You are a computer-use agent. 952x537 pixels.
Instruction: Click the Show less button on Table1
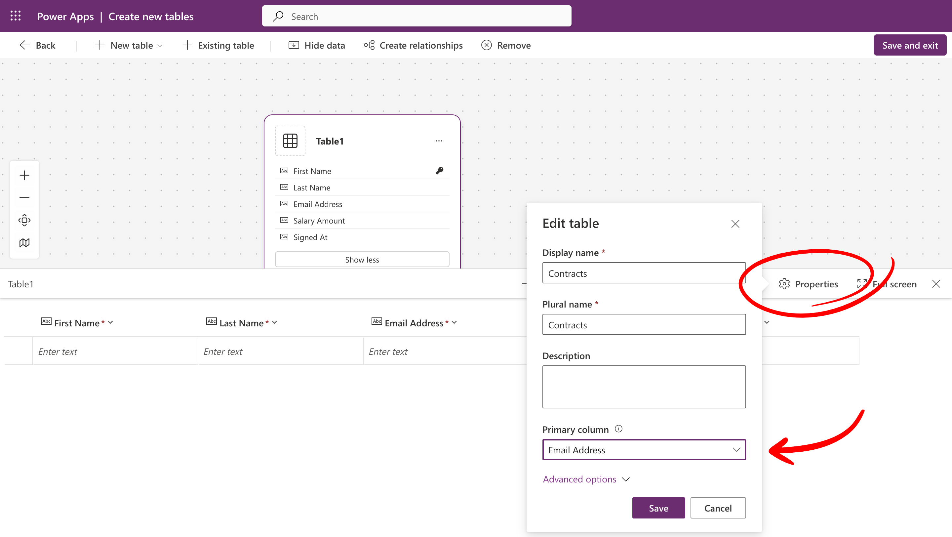tap(362, 260)
